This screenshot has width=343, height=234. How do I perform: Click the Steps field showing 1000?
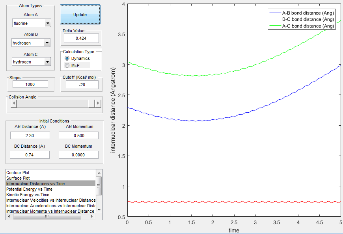(30, 84)
